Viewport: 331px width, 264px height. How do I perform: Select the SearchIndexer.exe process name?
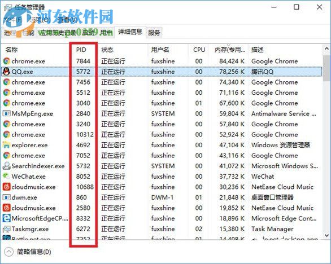click(38, 166)
